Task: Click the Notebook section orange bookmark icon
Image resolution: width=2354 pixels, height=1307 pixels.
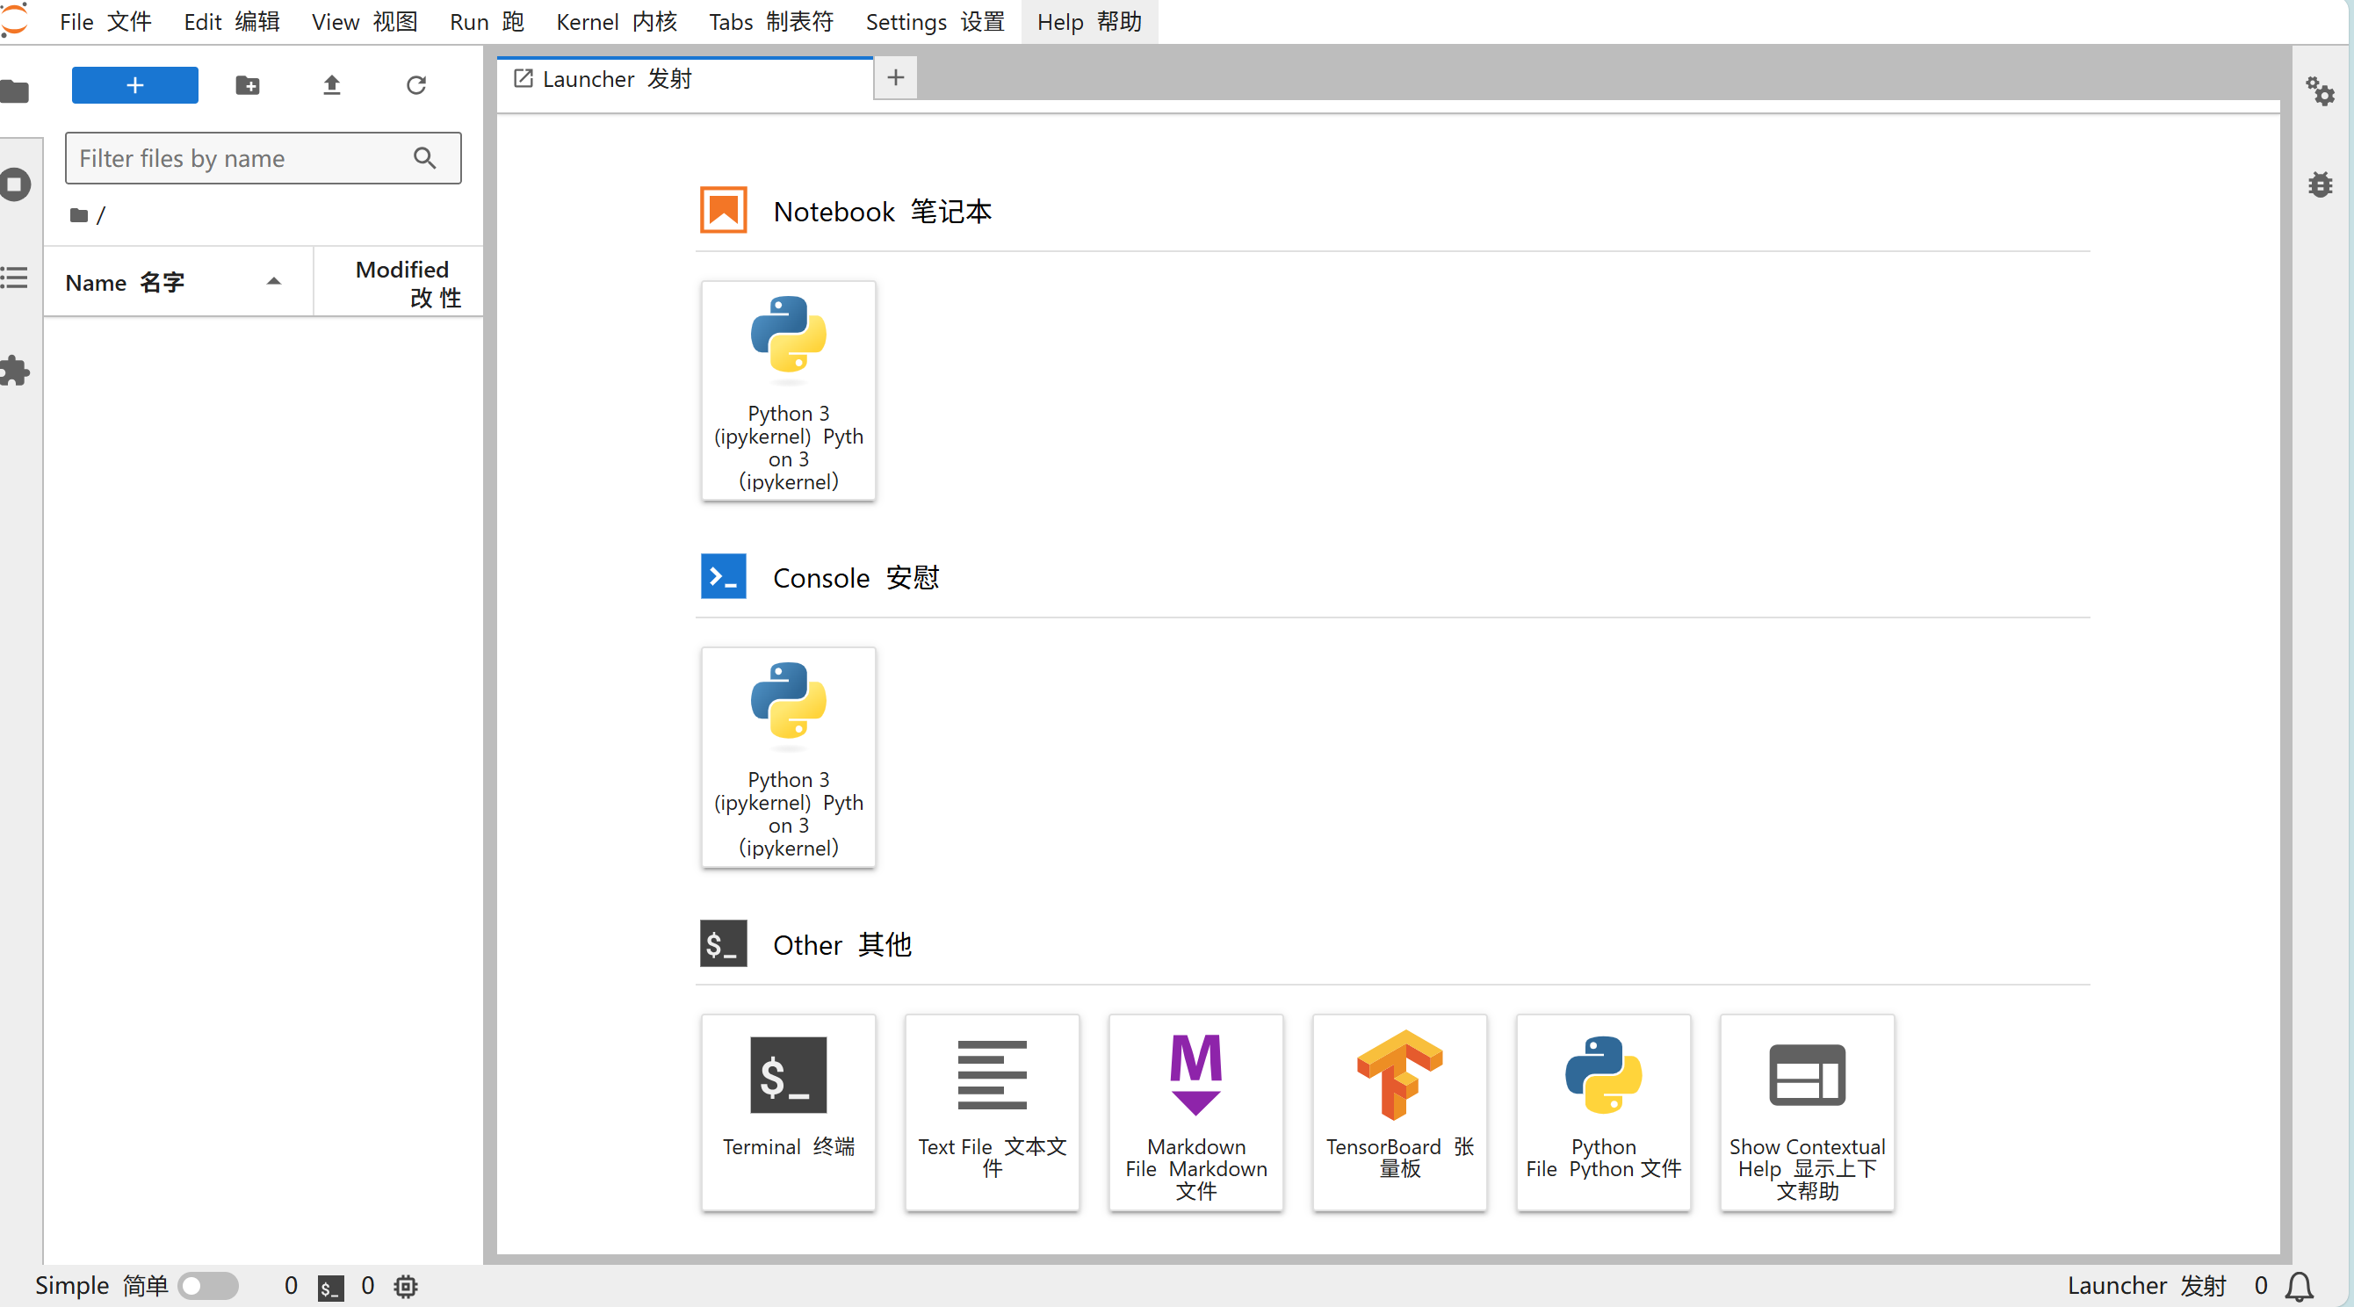Action: [x=723, y=210]
